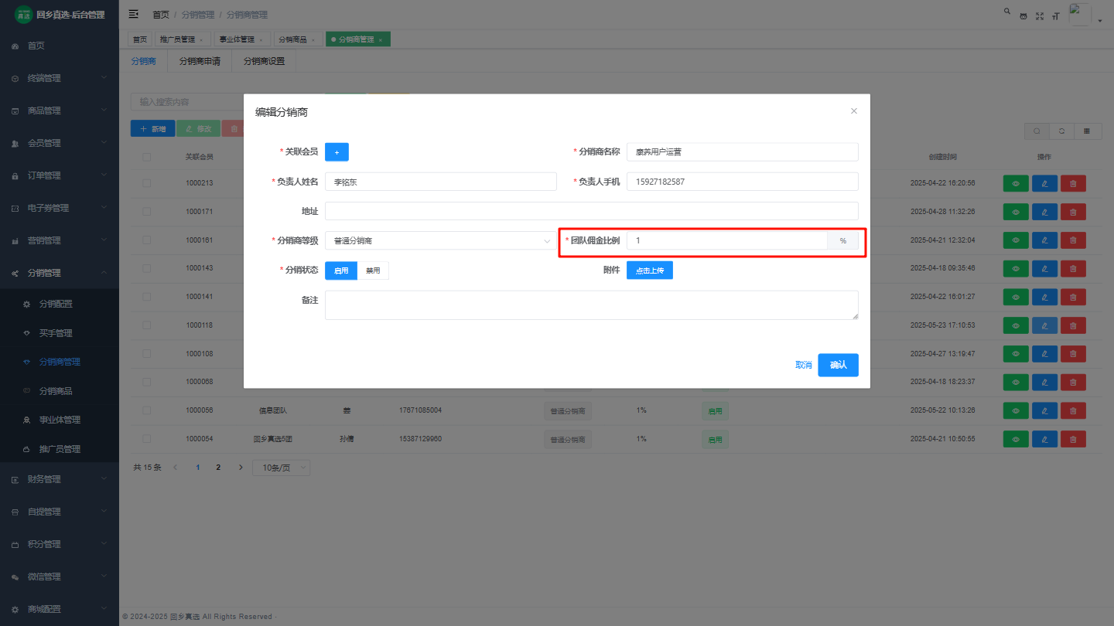Screen dimensions: 1114x626
Task: Click blue edit icon for row 1000171
Action: (x=1044, y=212)
